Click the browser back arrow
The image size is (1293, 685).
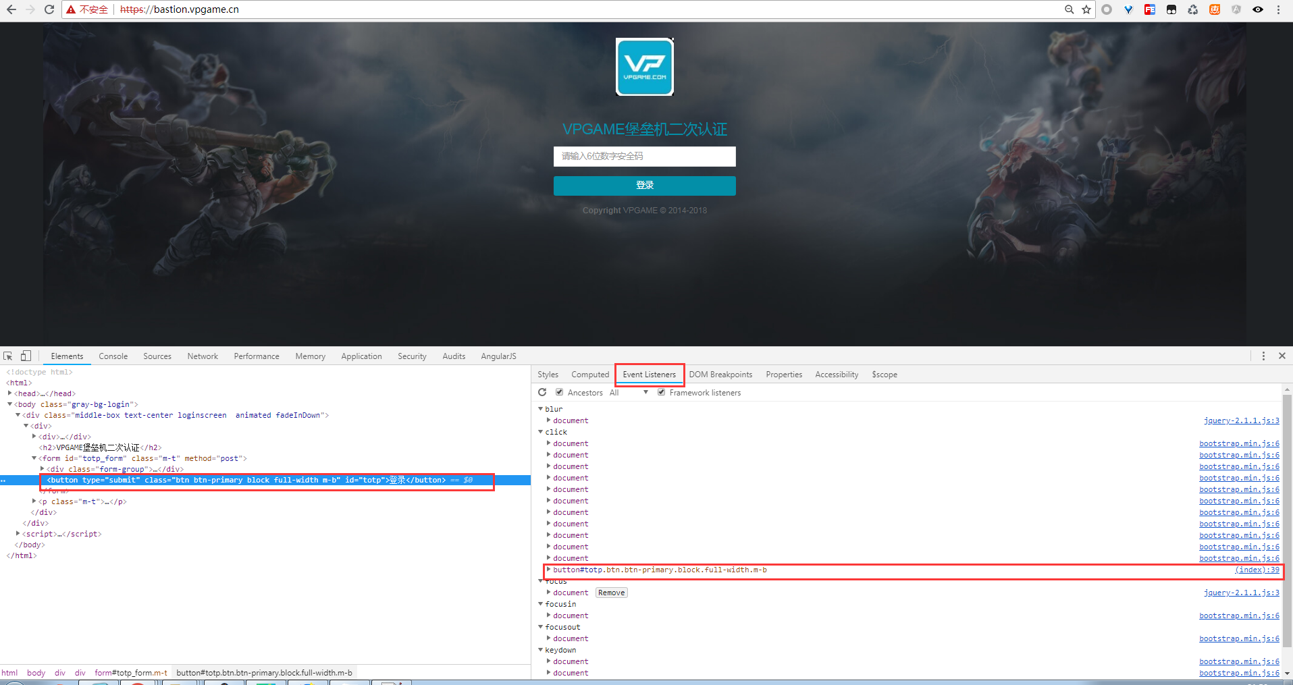click(11, 9)
